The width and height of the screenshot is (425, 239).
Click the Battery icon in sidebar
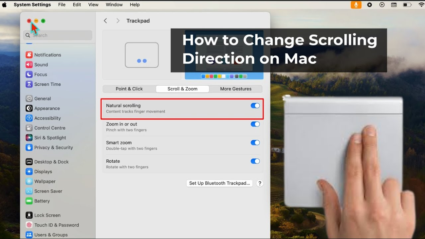click(x=29, y=201)
